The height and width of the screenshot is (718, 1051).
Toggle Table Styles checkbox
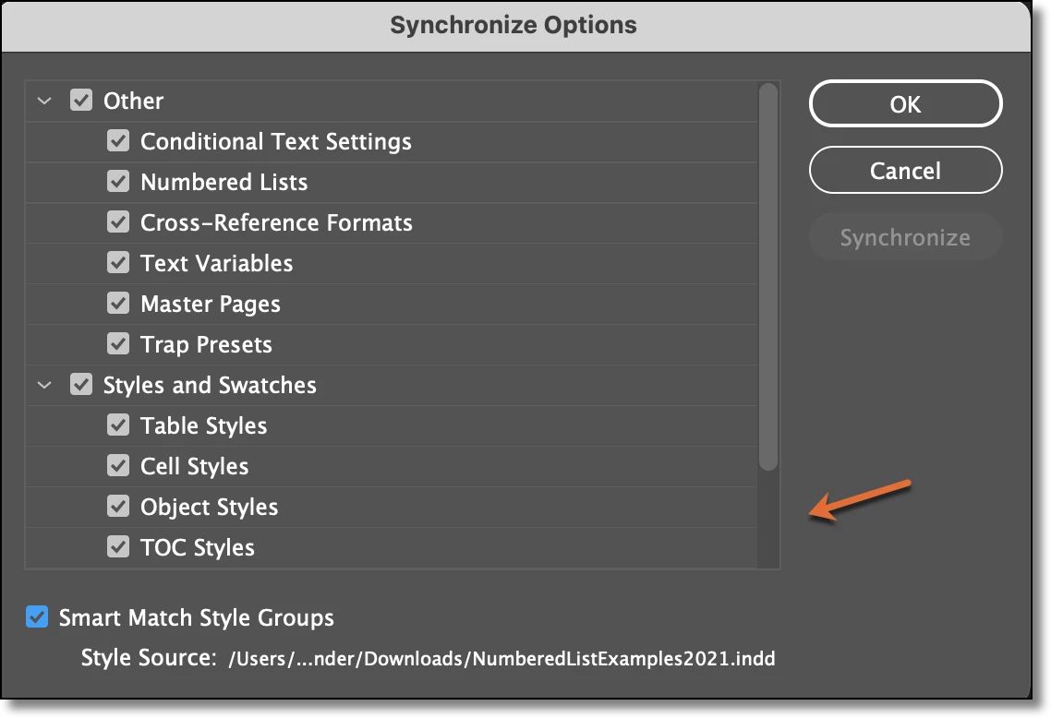pos(118,425)
